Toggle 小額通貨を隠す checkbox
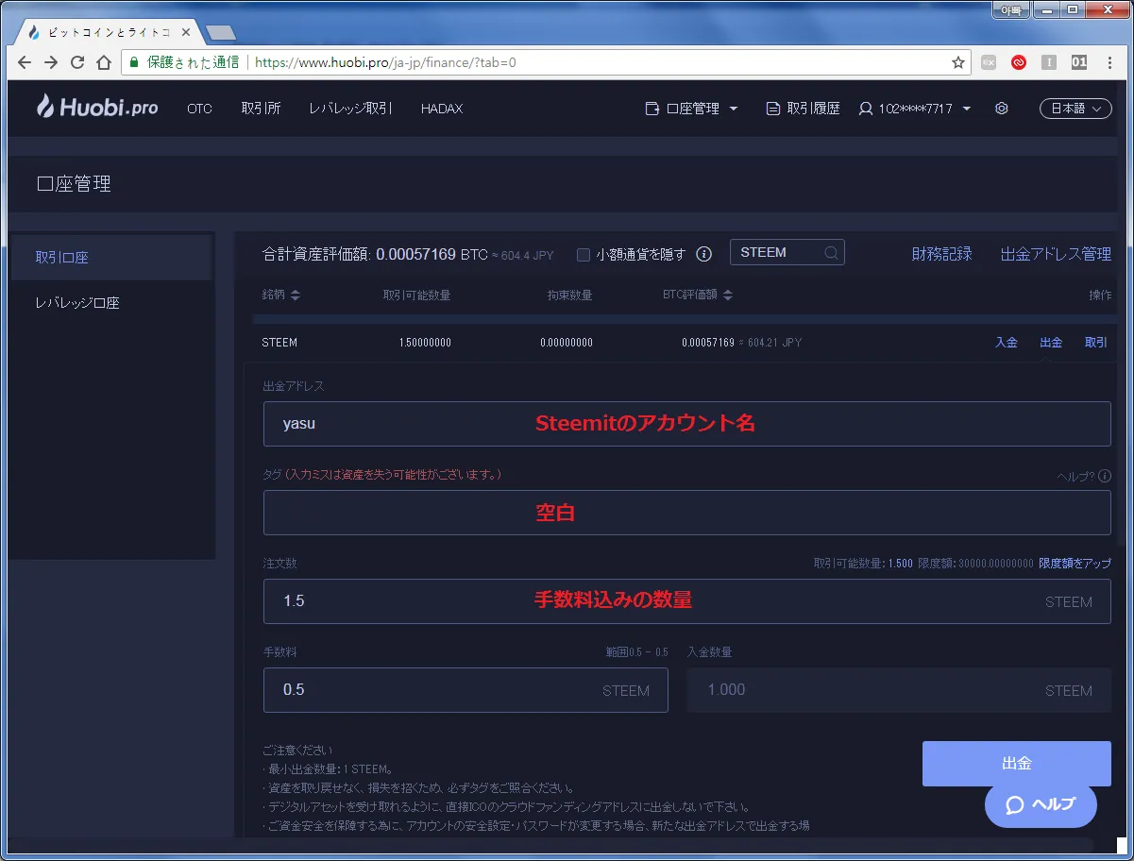The height and width of the screenshot is (861, 1134). click(x=584, y=254)
